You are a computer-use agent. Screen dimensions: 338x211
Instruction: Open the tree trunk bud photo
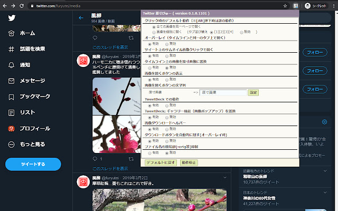(x=159, y=200)
